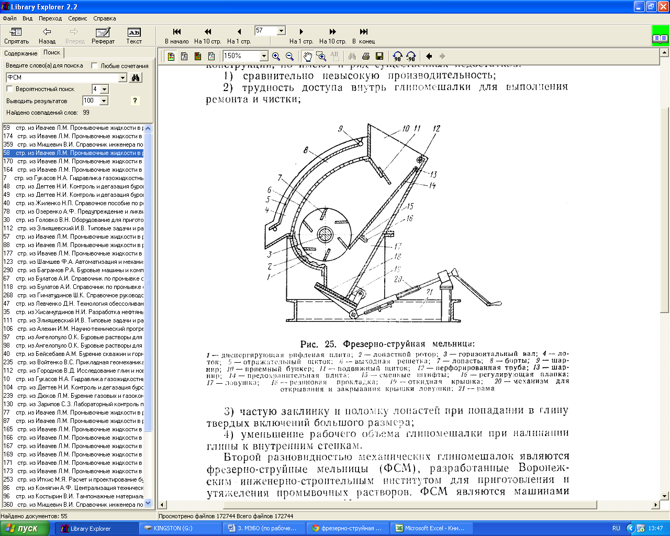
Task: Open the Вид menu
Action: point(28,18)
